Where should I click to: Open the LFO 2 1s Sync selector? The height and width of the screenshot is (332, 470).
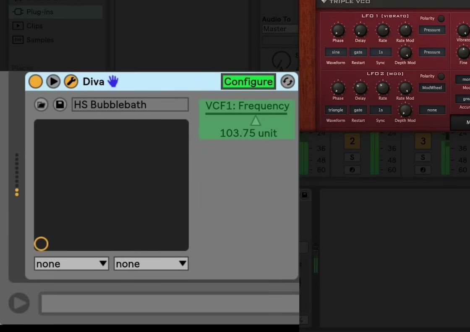(380, 110)
